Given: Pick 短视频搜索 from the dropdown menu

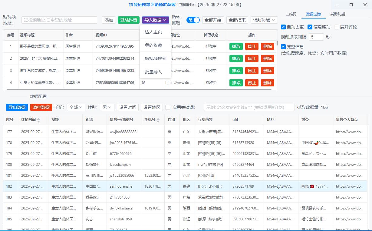Looking at the screenshot, I should (x=156, y=59).
